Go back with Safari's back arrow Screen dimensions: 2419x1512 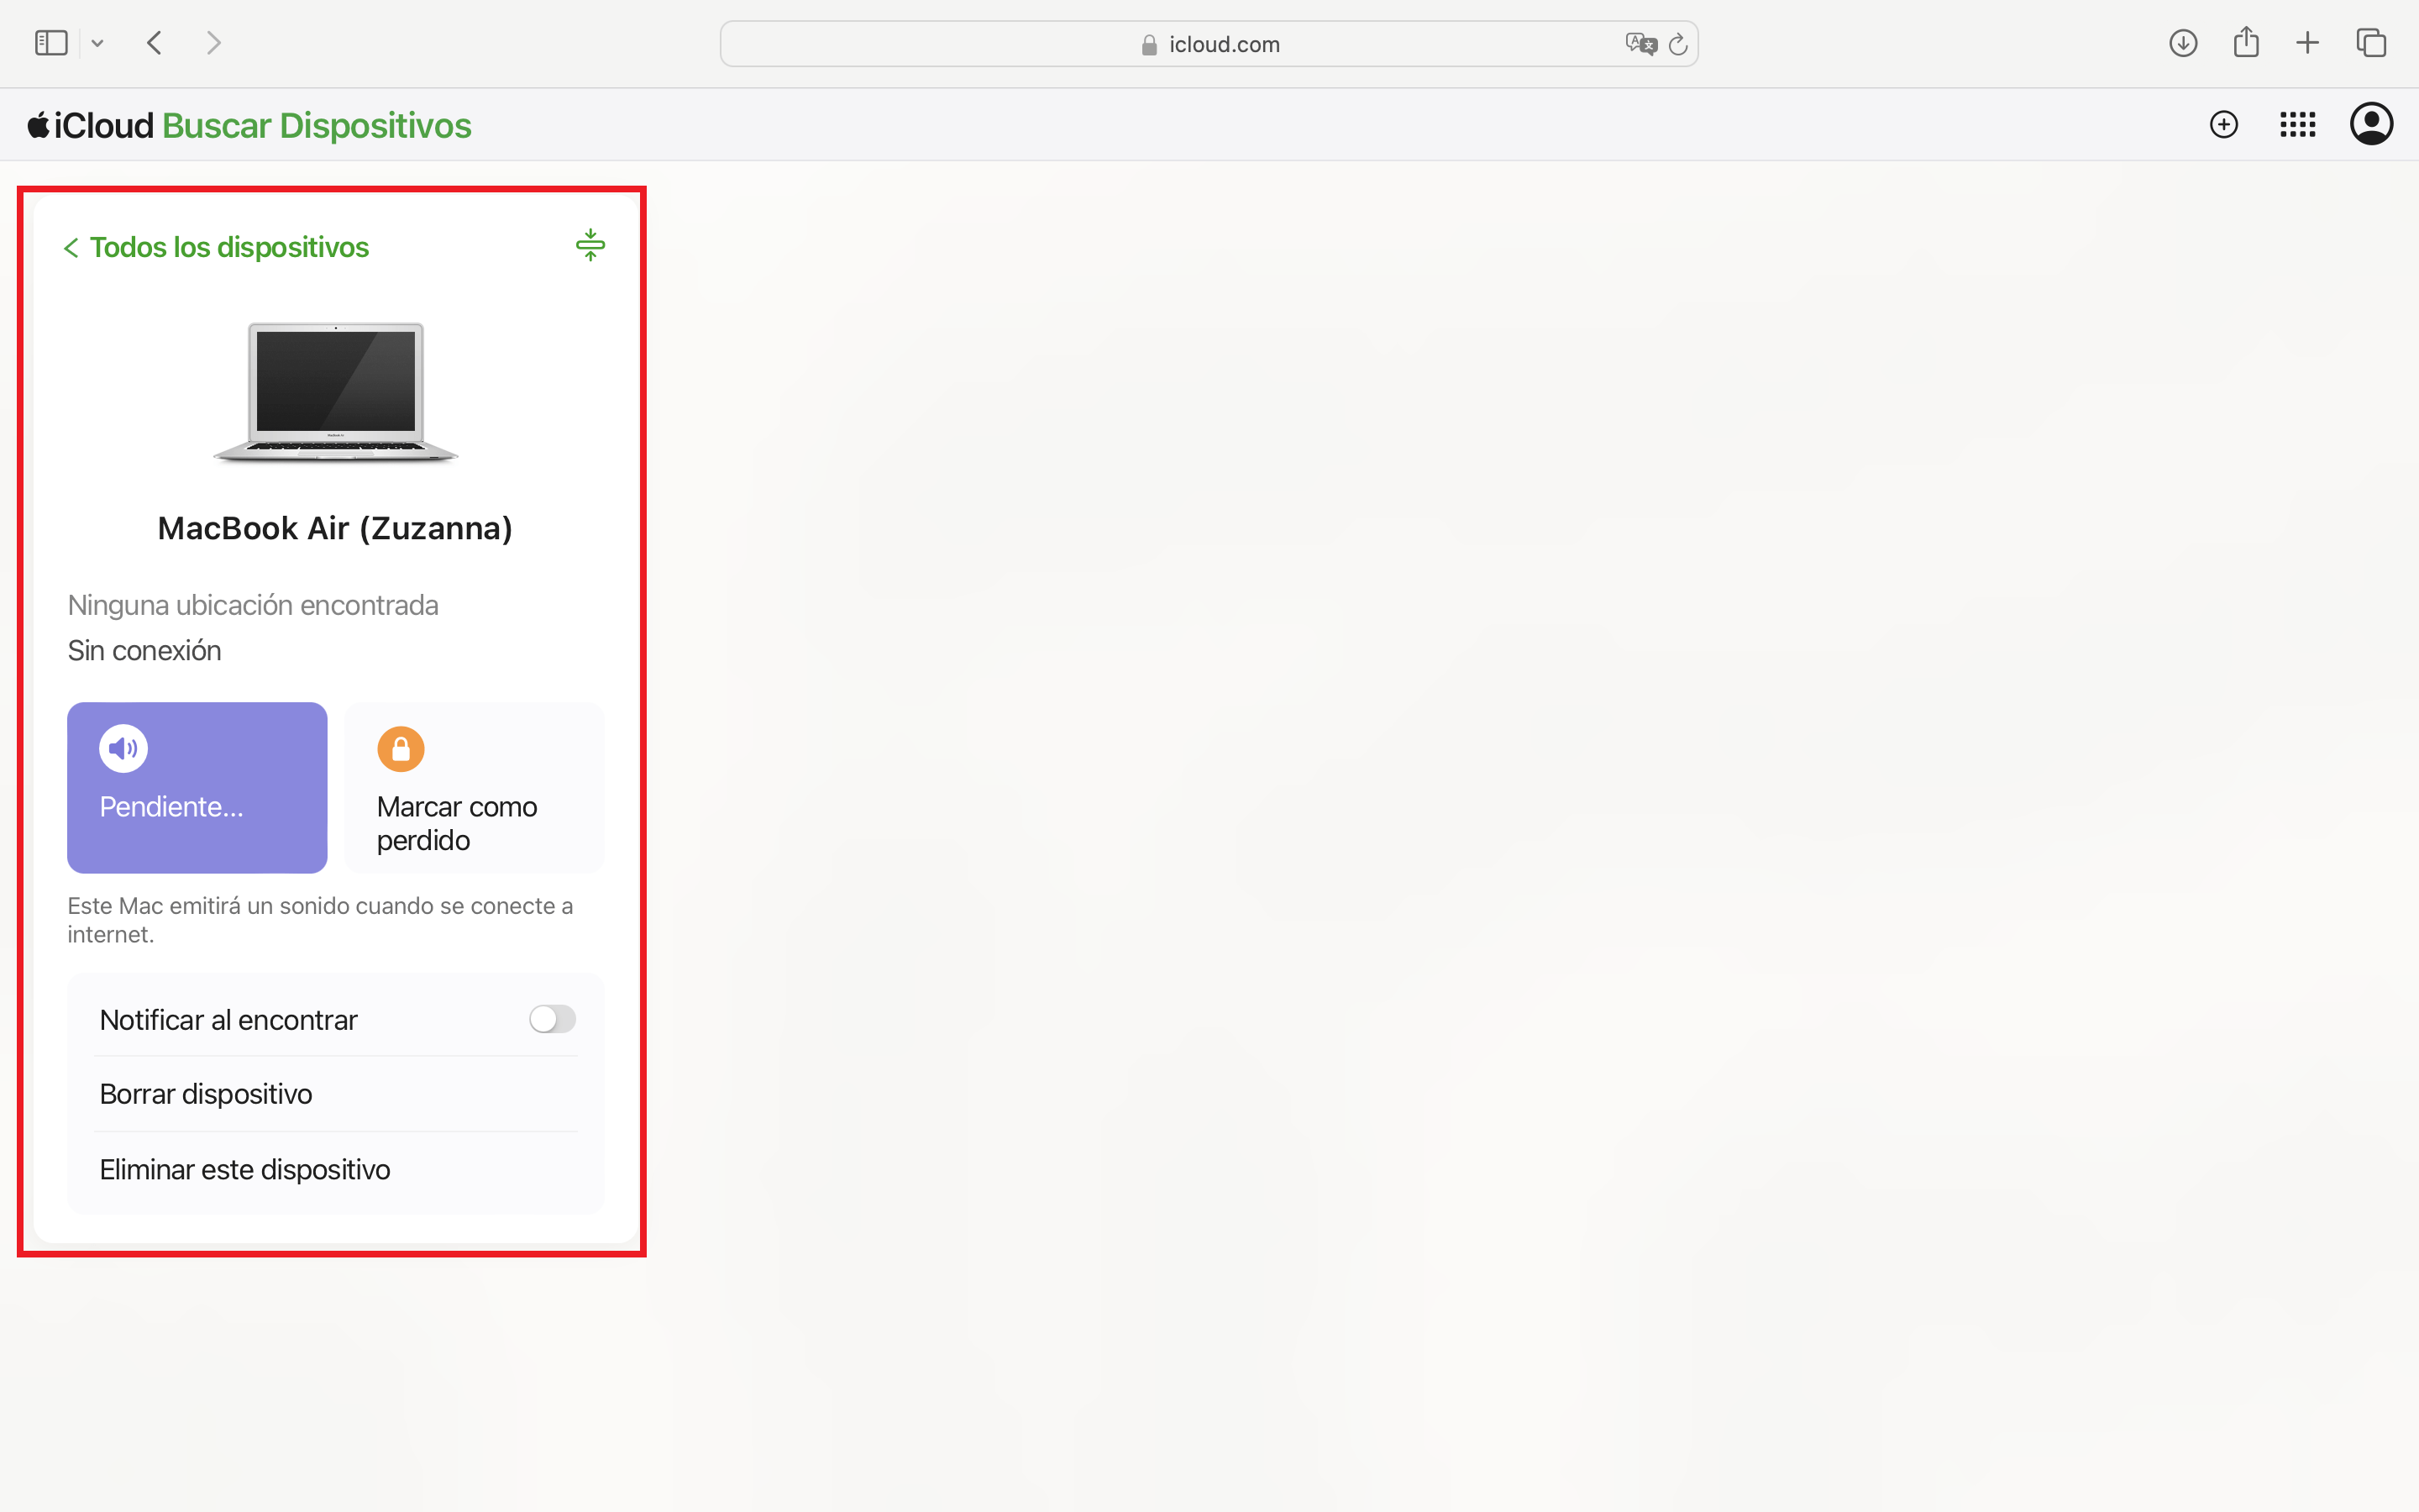pyautogui.click(x=154, y=43)
